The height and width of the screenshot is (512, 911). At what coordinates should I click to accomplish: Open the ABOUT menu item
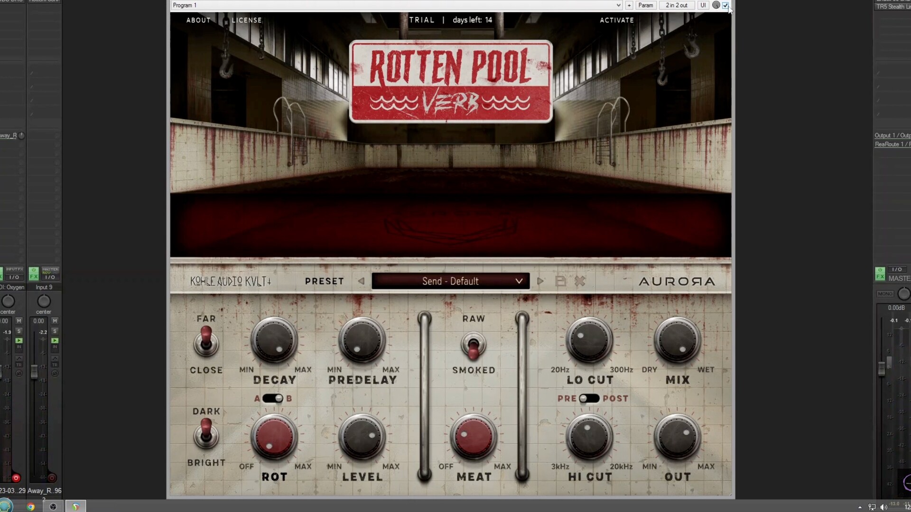198,20
